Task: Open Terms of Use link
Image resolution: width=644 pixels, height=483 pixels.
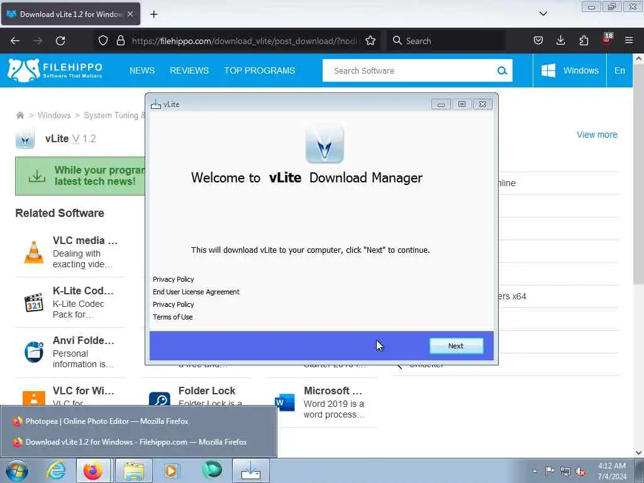Action: [172, 317]
